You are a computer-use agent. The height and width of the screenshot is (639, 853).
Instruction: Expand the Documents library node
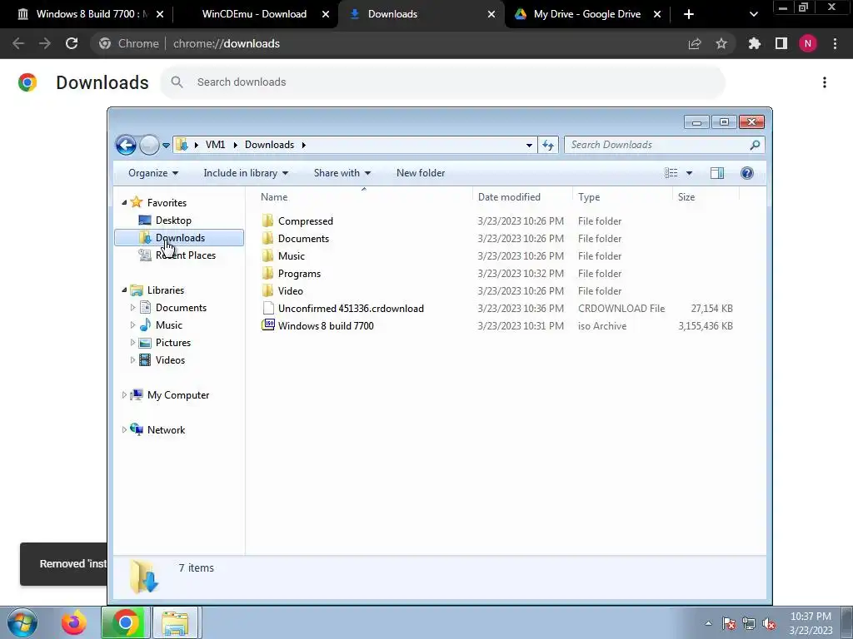click(x=132, y=308)
